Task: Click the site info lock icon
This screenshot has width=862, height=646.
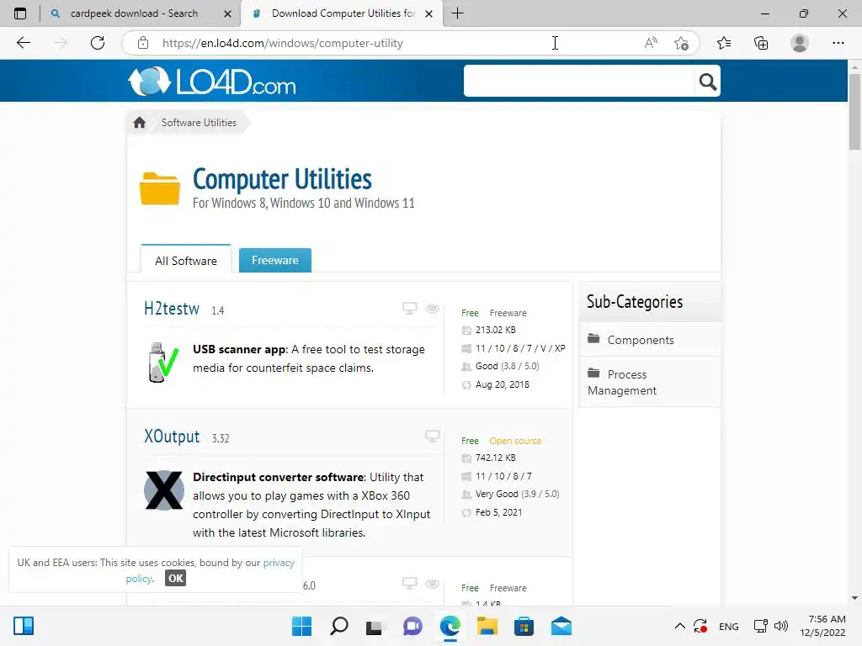Action: pyautogui.click(x=143, y=43)
